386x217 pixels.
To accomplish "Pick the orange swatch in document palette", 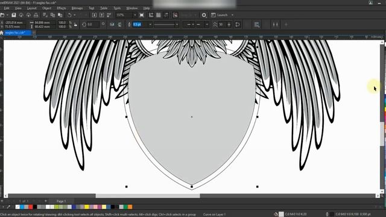I will 130,207.
